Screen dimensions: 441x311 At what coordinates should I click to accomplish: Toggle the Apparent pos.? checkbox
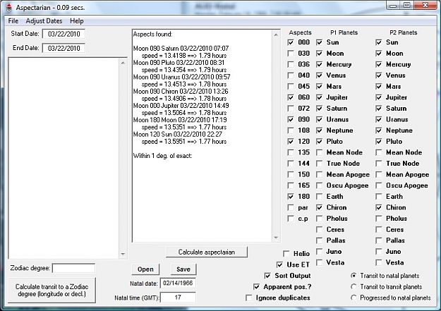[x=257, y=287]
